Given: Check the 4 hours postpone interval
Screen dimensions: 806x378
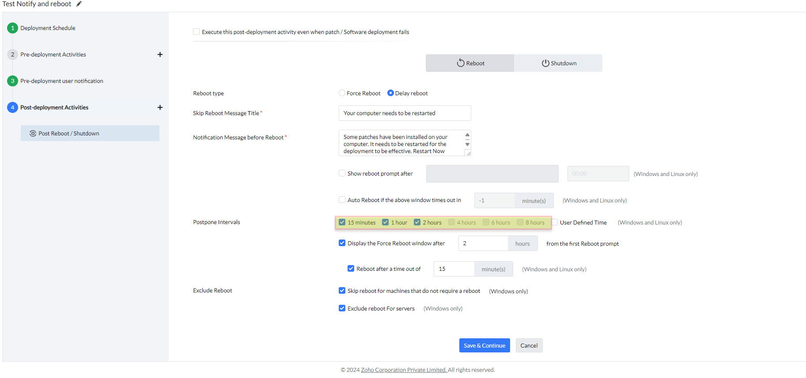Looking at the screenshot, I should [x=451, y=222].
